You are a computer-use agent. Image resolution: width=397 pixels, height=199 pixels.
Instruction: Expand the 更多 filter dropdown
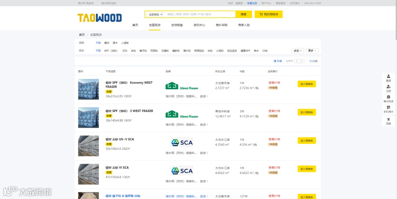coord(312,51)
